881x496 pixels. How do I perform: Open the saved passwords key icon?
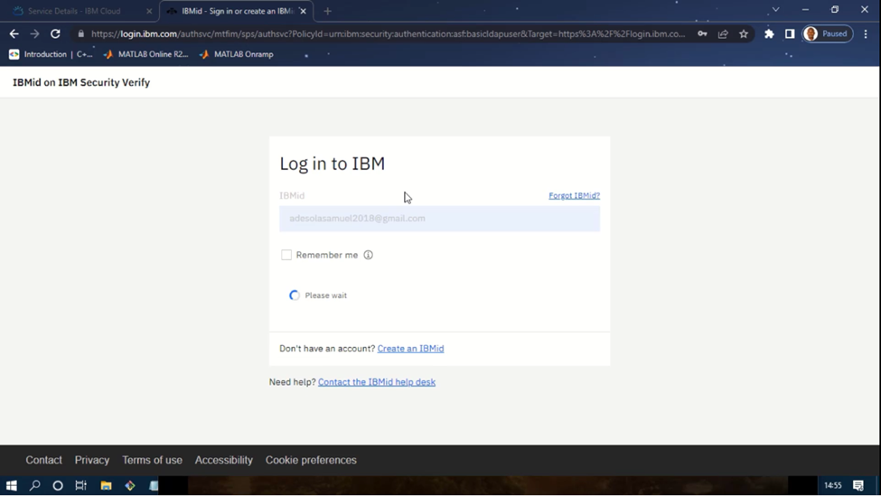[702, 33]
